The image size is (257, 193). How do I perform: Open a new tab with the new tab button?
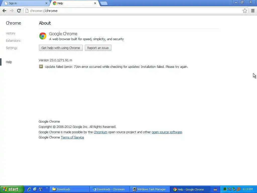[104, 3]
